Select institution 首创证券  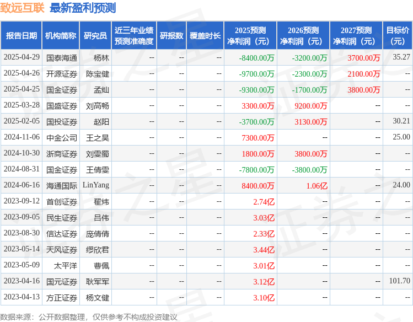coord(62,202)
